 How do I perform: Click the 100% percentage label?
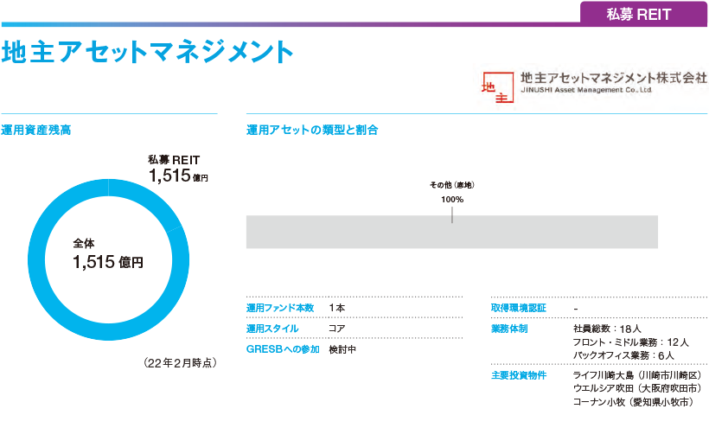tap(452, 200)
